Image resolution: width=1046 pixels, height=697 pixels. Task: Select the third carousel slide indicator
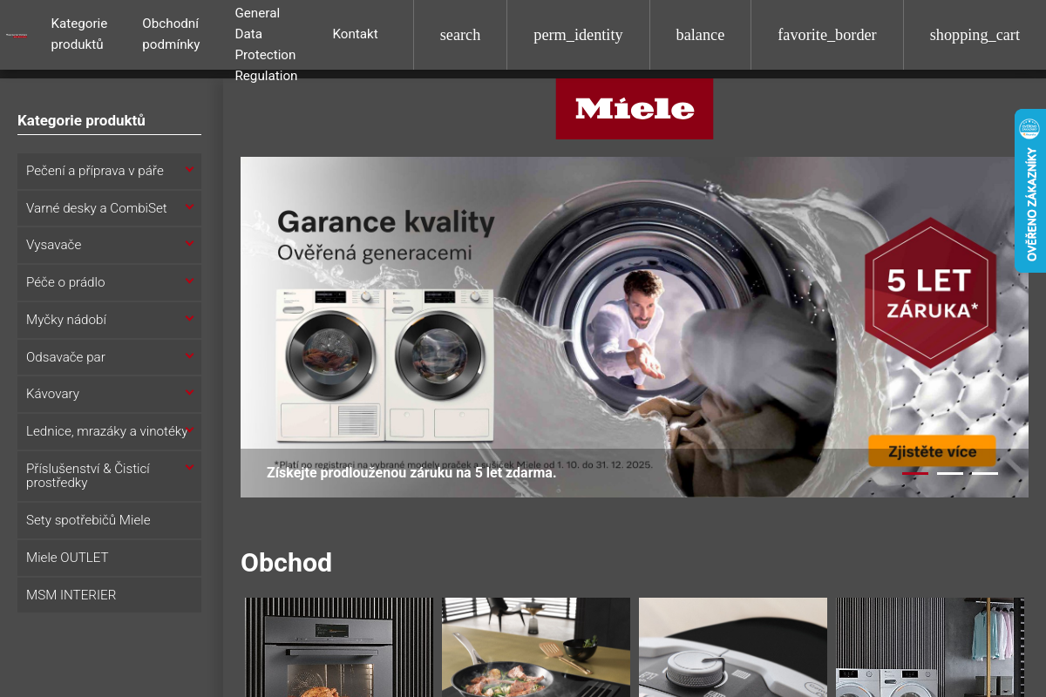(985, 473)
